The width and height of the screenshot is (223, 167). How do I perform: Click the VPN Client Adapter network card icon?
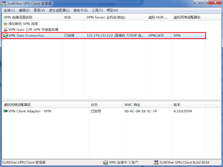pos(6,111)
